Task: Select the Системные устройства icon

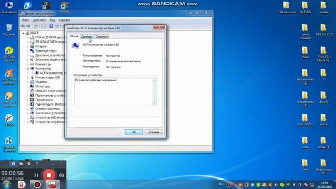Action: (x=32, y=113)
